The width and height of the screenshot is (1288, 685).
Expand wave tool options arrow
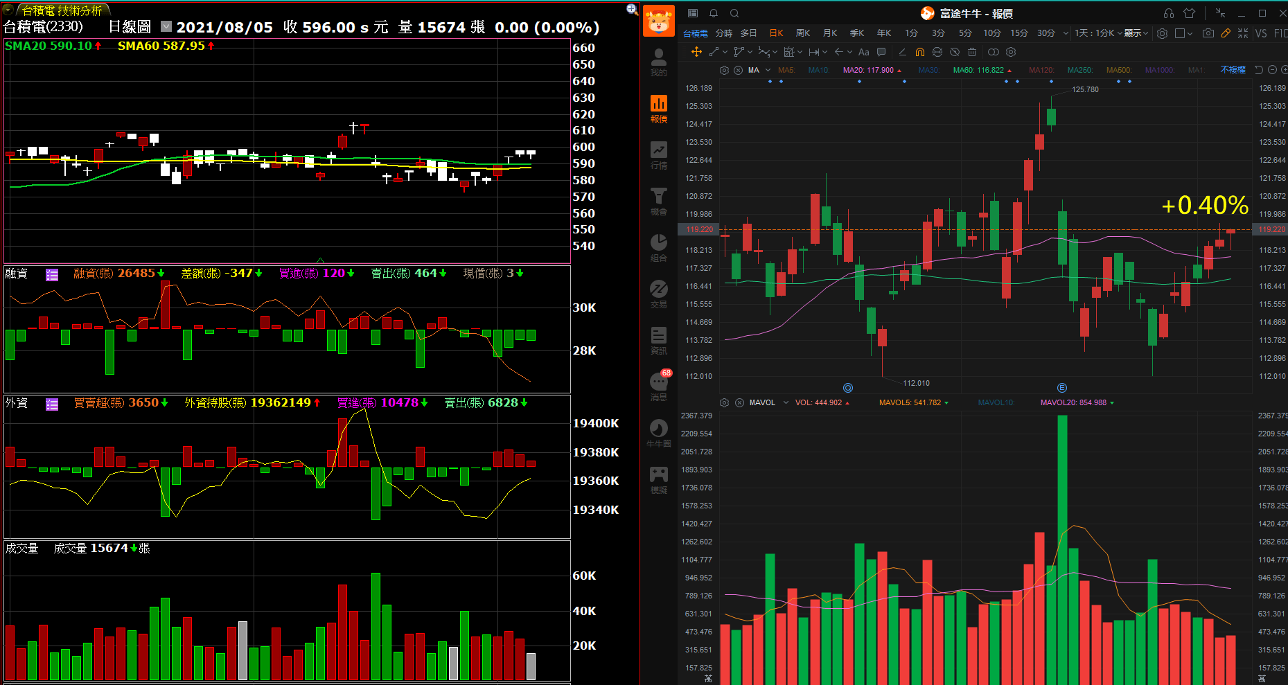[775, 52]
